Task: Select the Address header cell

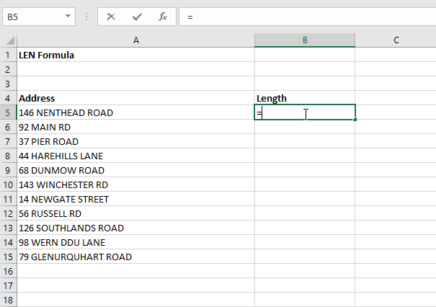Action: tap(135, 98)
